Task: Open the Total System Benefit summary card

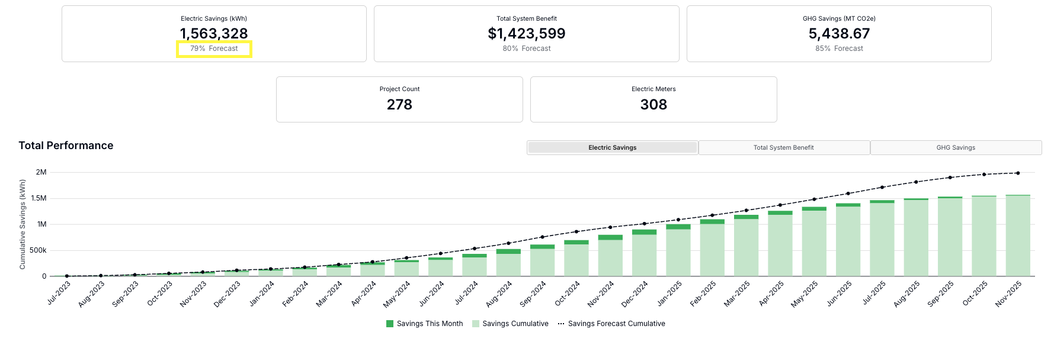Action: (x=526, y=34)
